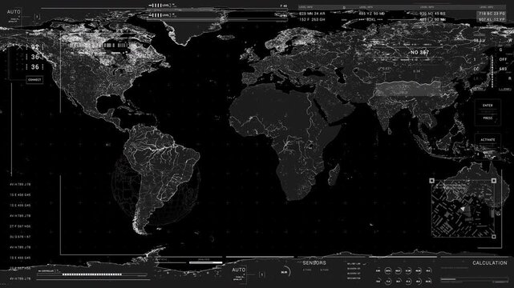Image resolution: width=514 pixels, height=288 pixels.
Task: Click the AUTO label in the bottom panel
Action: coord(238,270)
